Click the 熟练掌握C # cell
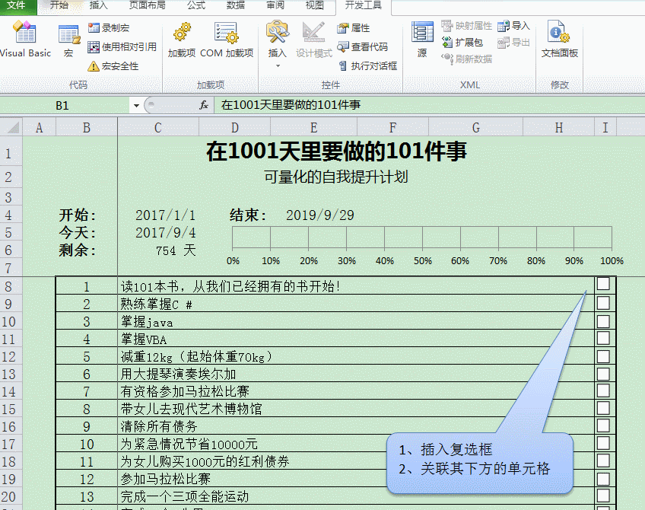Screen dimensions: 645x510 click(x=356, y=304)
